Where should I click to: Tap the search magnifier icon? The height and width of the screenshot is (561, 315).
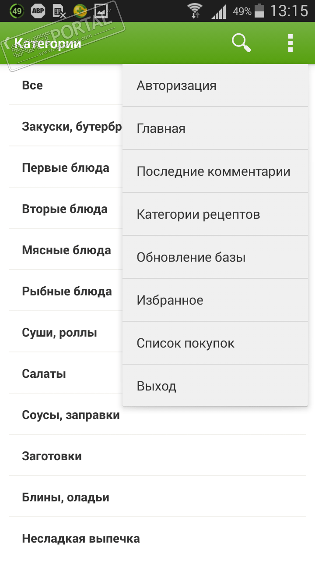[241, 43]
